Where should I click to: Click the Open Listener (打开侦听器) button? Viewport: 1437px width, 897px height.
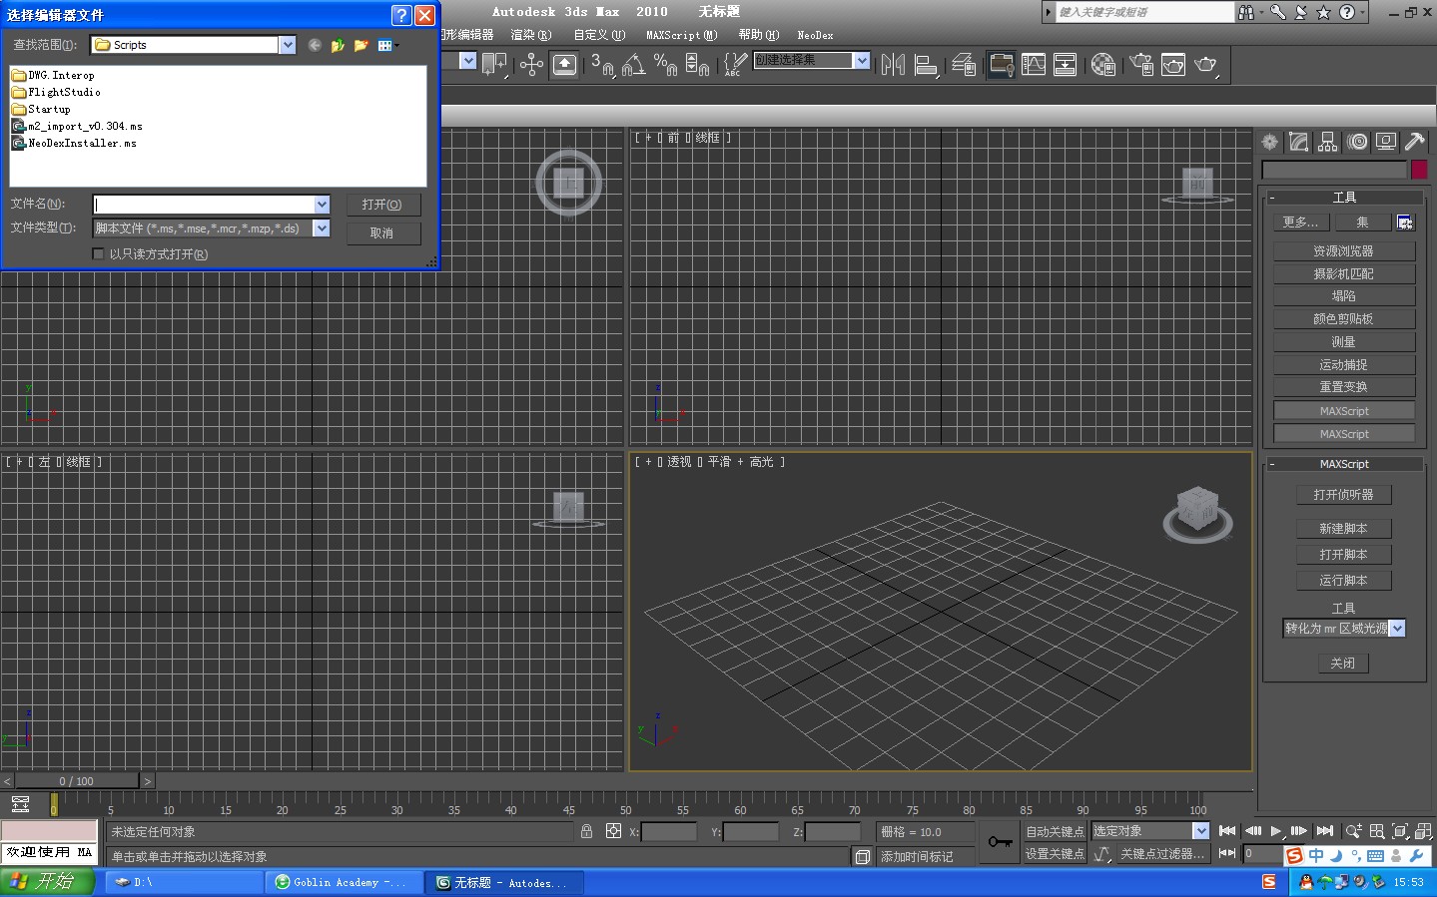1343,495
